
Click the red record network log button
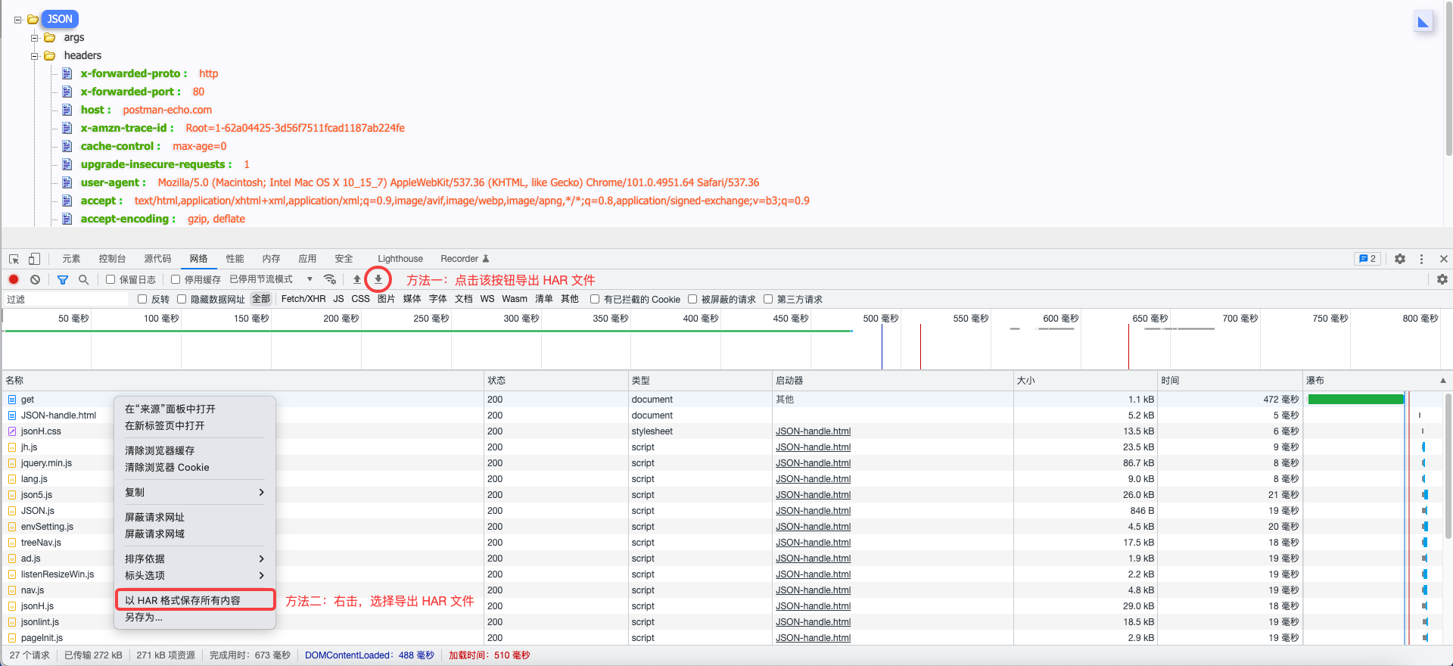click(x=14, y=279)
